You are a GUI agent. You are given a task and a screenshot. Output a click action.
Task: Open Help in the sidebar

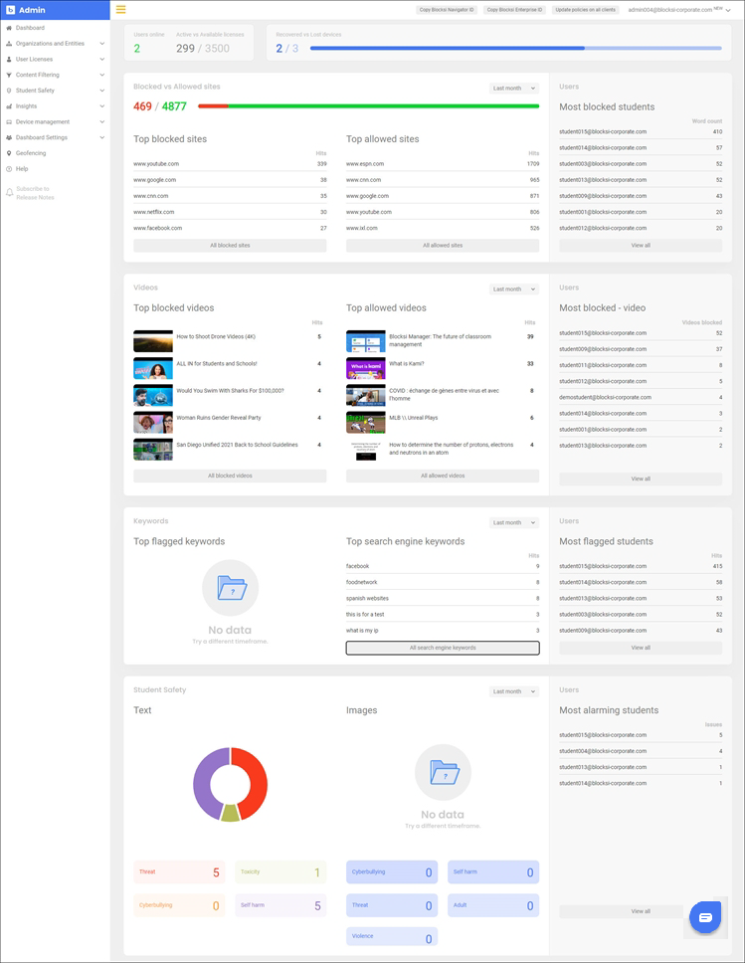pyautogui.click(x=22, y=169)
